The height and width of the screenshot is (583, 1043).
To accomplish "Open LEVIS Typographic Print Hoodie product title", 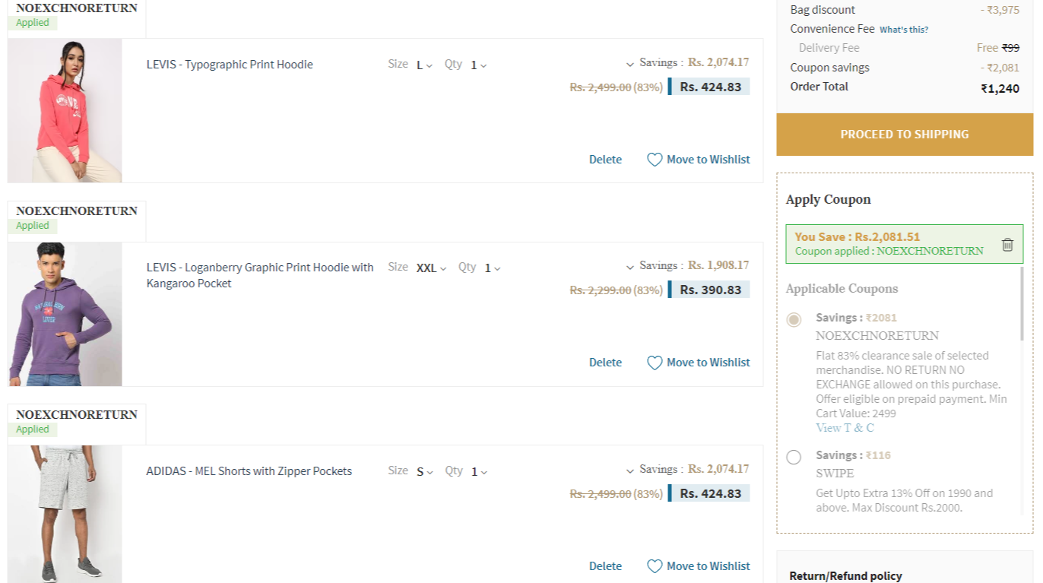I will (x=230, y=65).
